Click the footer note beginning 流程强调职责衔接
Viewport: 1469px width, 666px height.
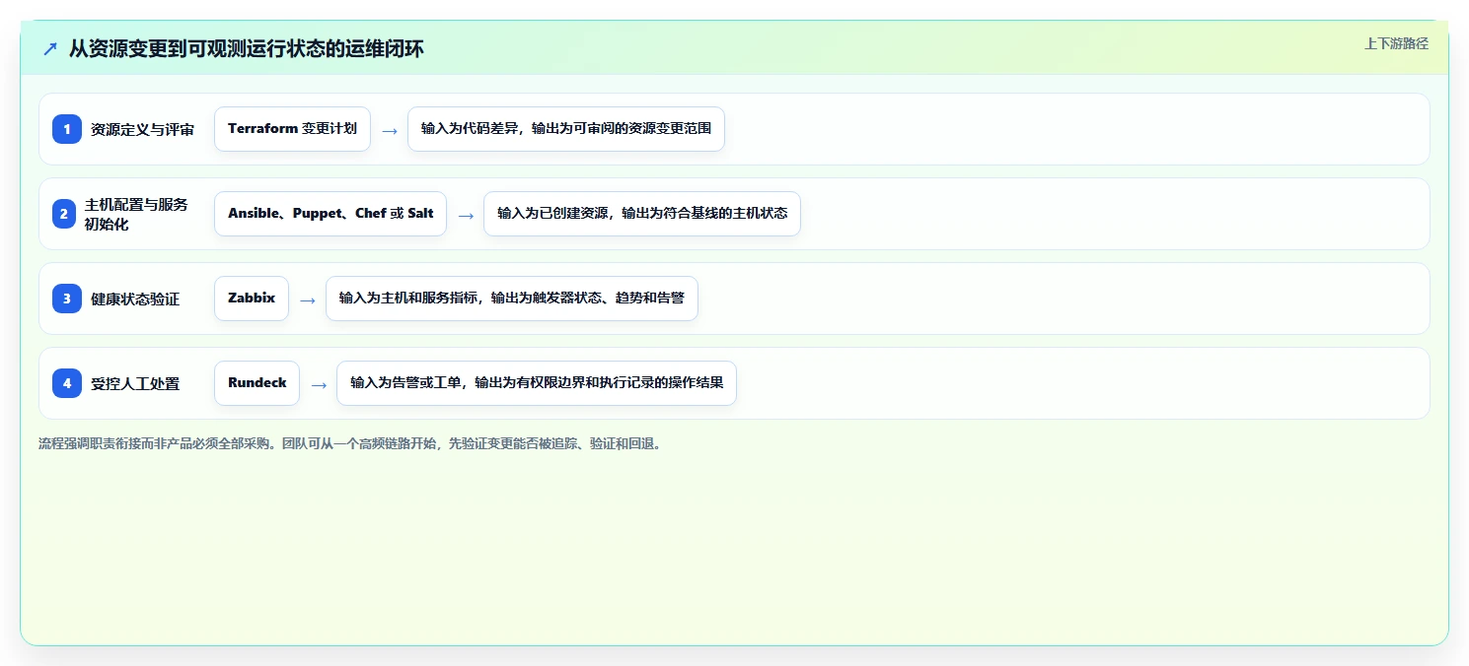click(351, 443)
